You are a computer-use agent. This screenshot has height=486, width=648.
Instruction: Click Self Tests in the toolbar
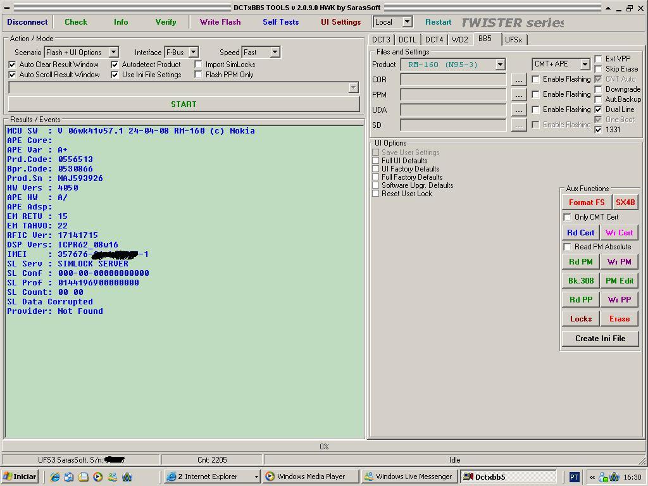coord(280,22)
